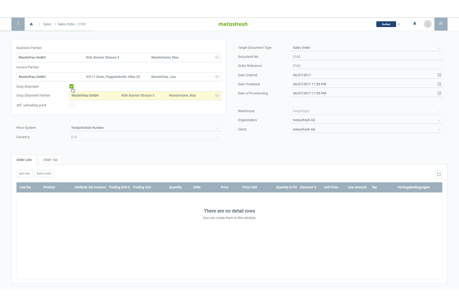Click the user avatar icon
This screenshot has height=306, width=459.
428,24
